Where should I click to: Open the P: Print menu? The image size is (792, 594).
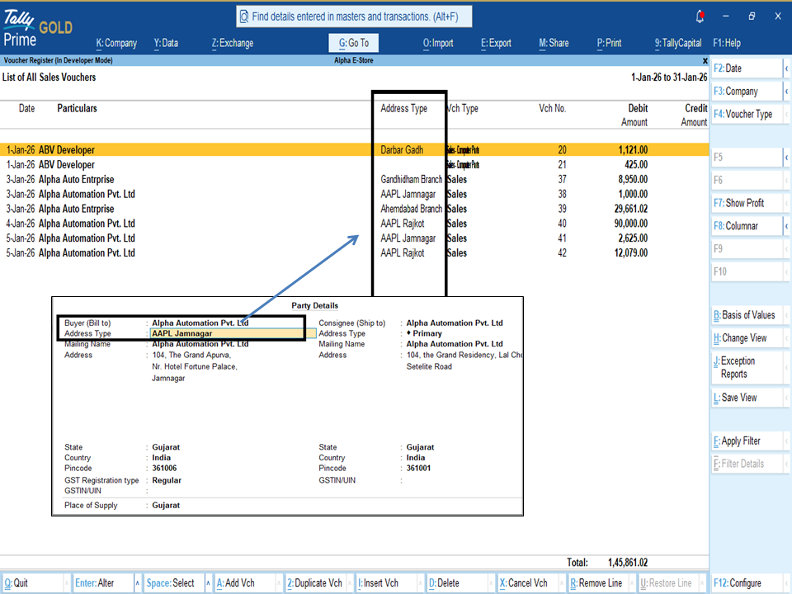point(609,43)
